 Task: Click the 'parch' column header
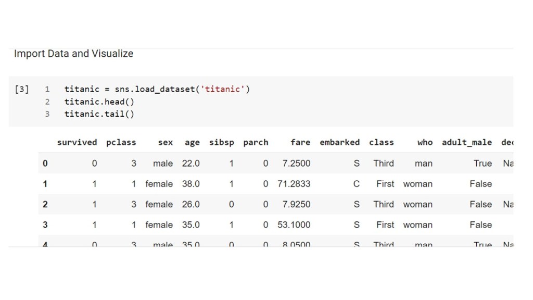point(256,142)
